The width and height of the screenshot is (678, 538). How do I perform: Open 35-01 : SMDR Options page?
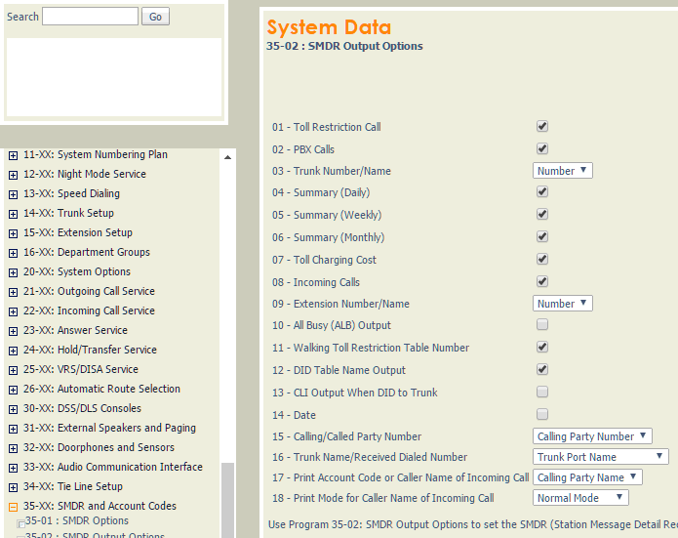(x=76, y=520)
